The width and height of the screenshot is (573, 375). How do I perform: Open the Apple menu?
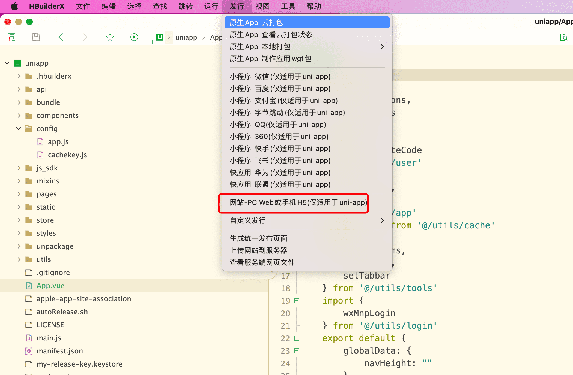click(14, 6)
